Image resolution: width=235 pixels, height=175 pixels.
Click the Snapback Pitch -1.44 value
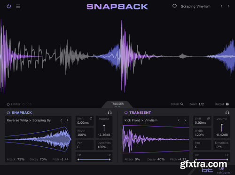(x=65, y=159)
